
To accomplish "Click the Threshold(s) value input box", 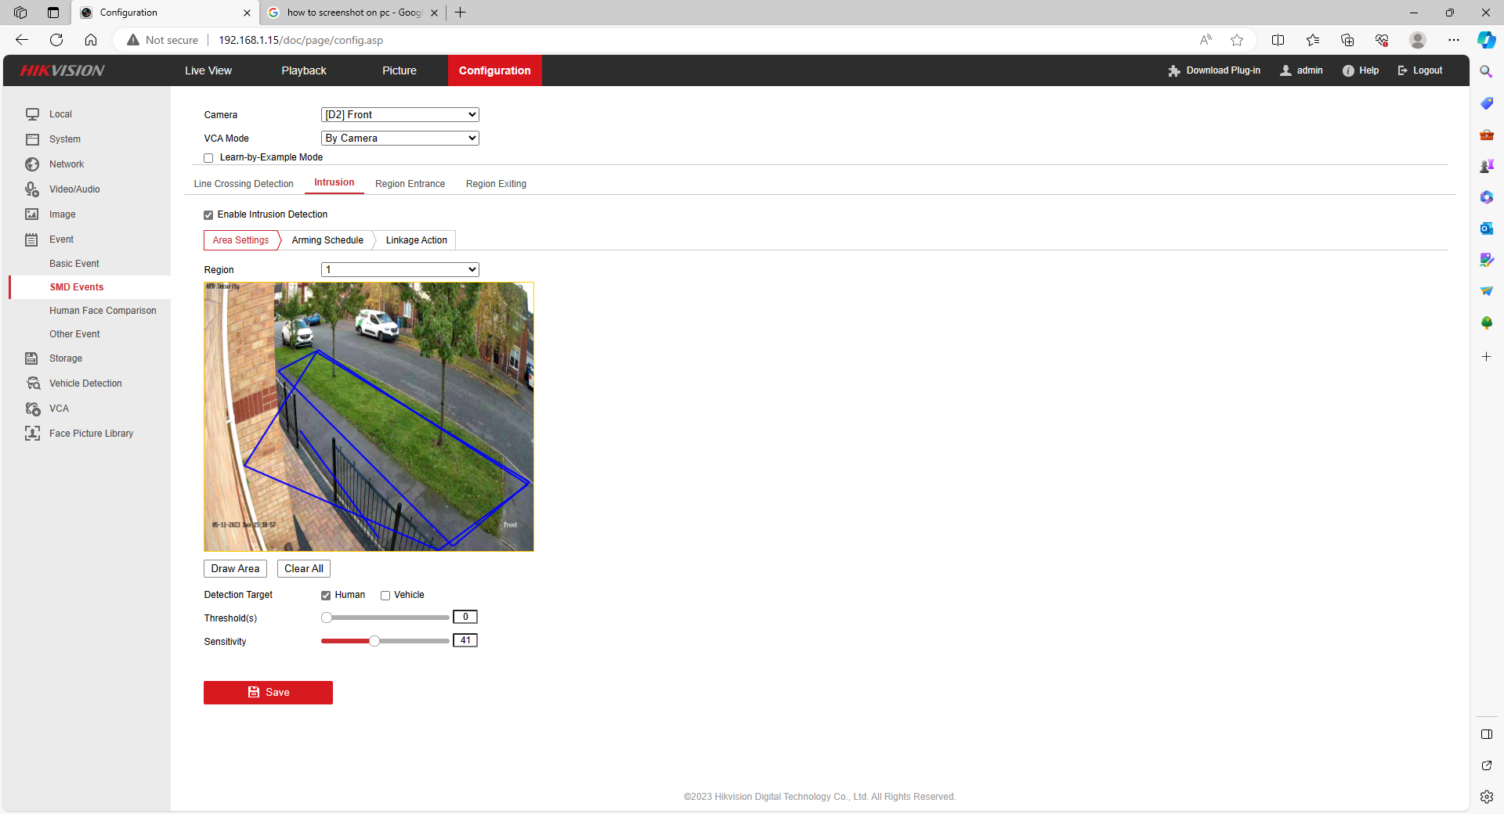I will click(x=465, y=618).
